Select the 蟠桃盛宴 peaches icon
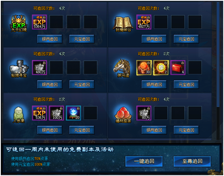 point(123,115)
